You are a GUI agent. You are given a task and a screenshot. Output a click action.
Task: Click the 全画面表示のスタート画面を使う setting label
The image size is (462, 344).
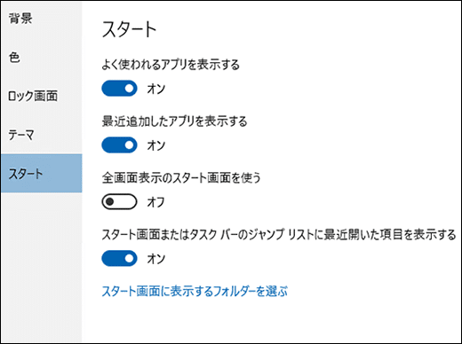pos(181,177)
